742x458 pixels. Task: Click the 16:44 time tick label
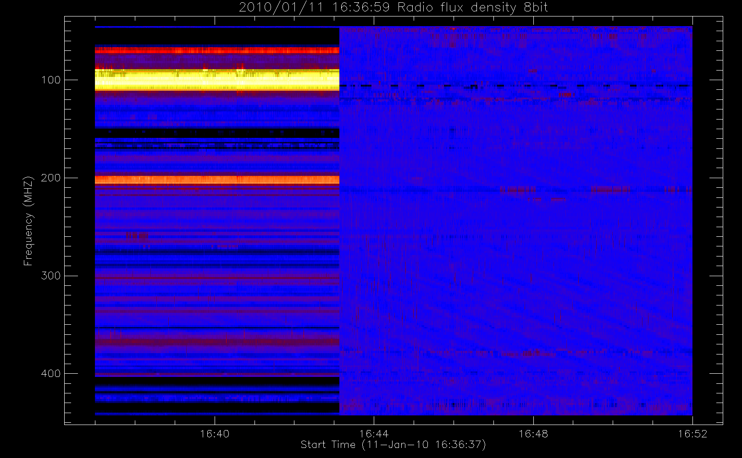(374, 434)
